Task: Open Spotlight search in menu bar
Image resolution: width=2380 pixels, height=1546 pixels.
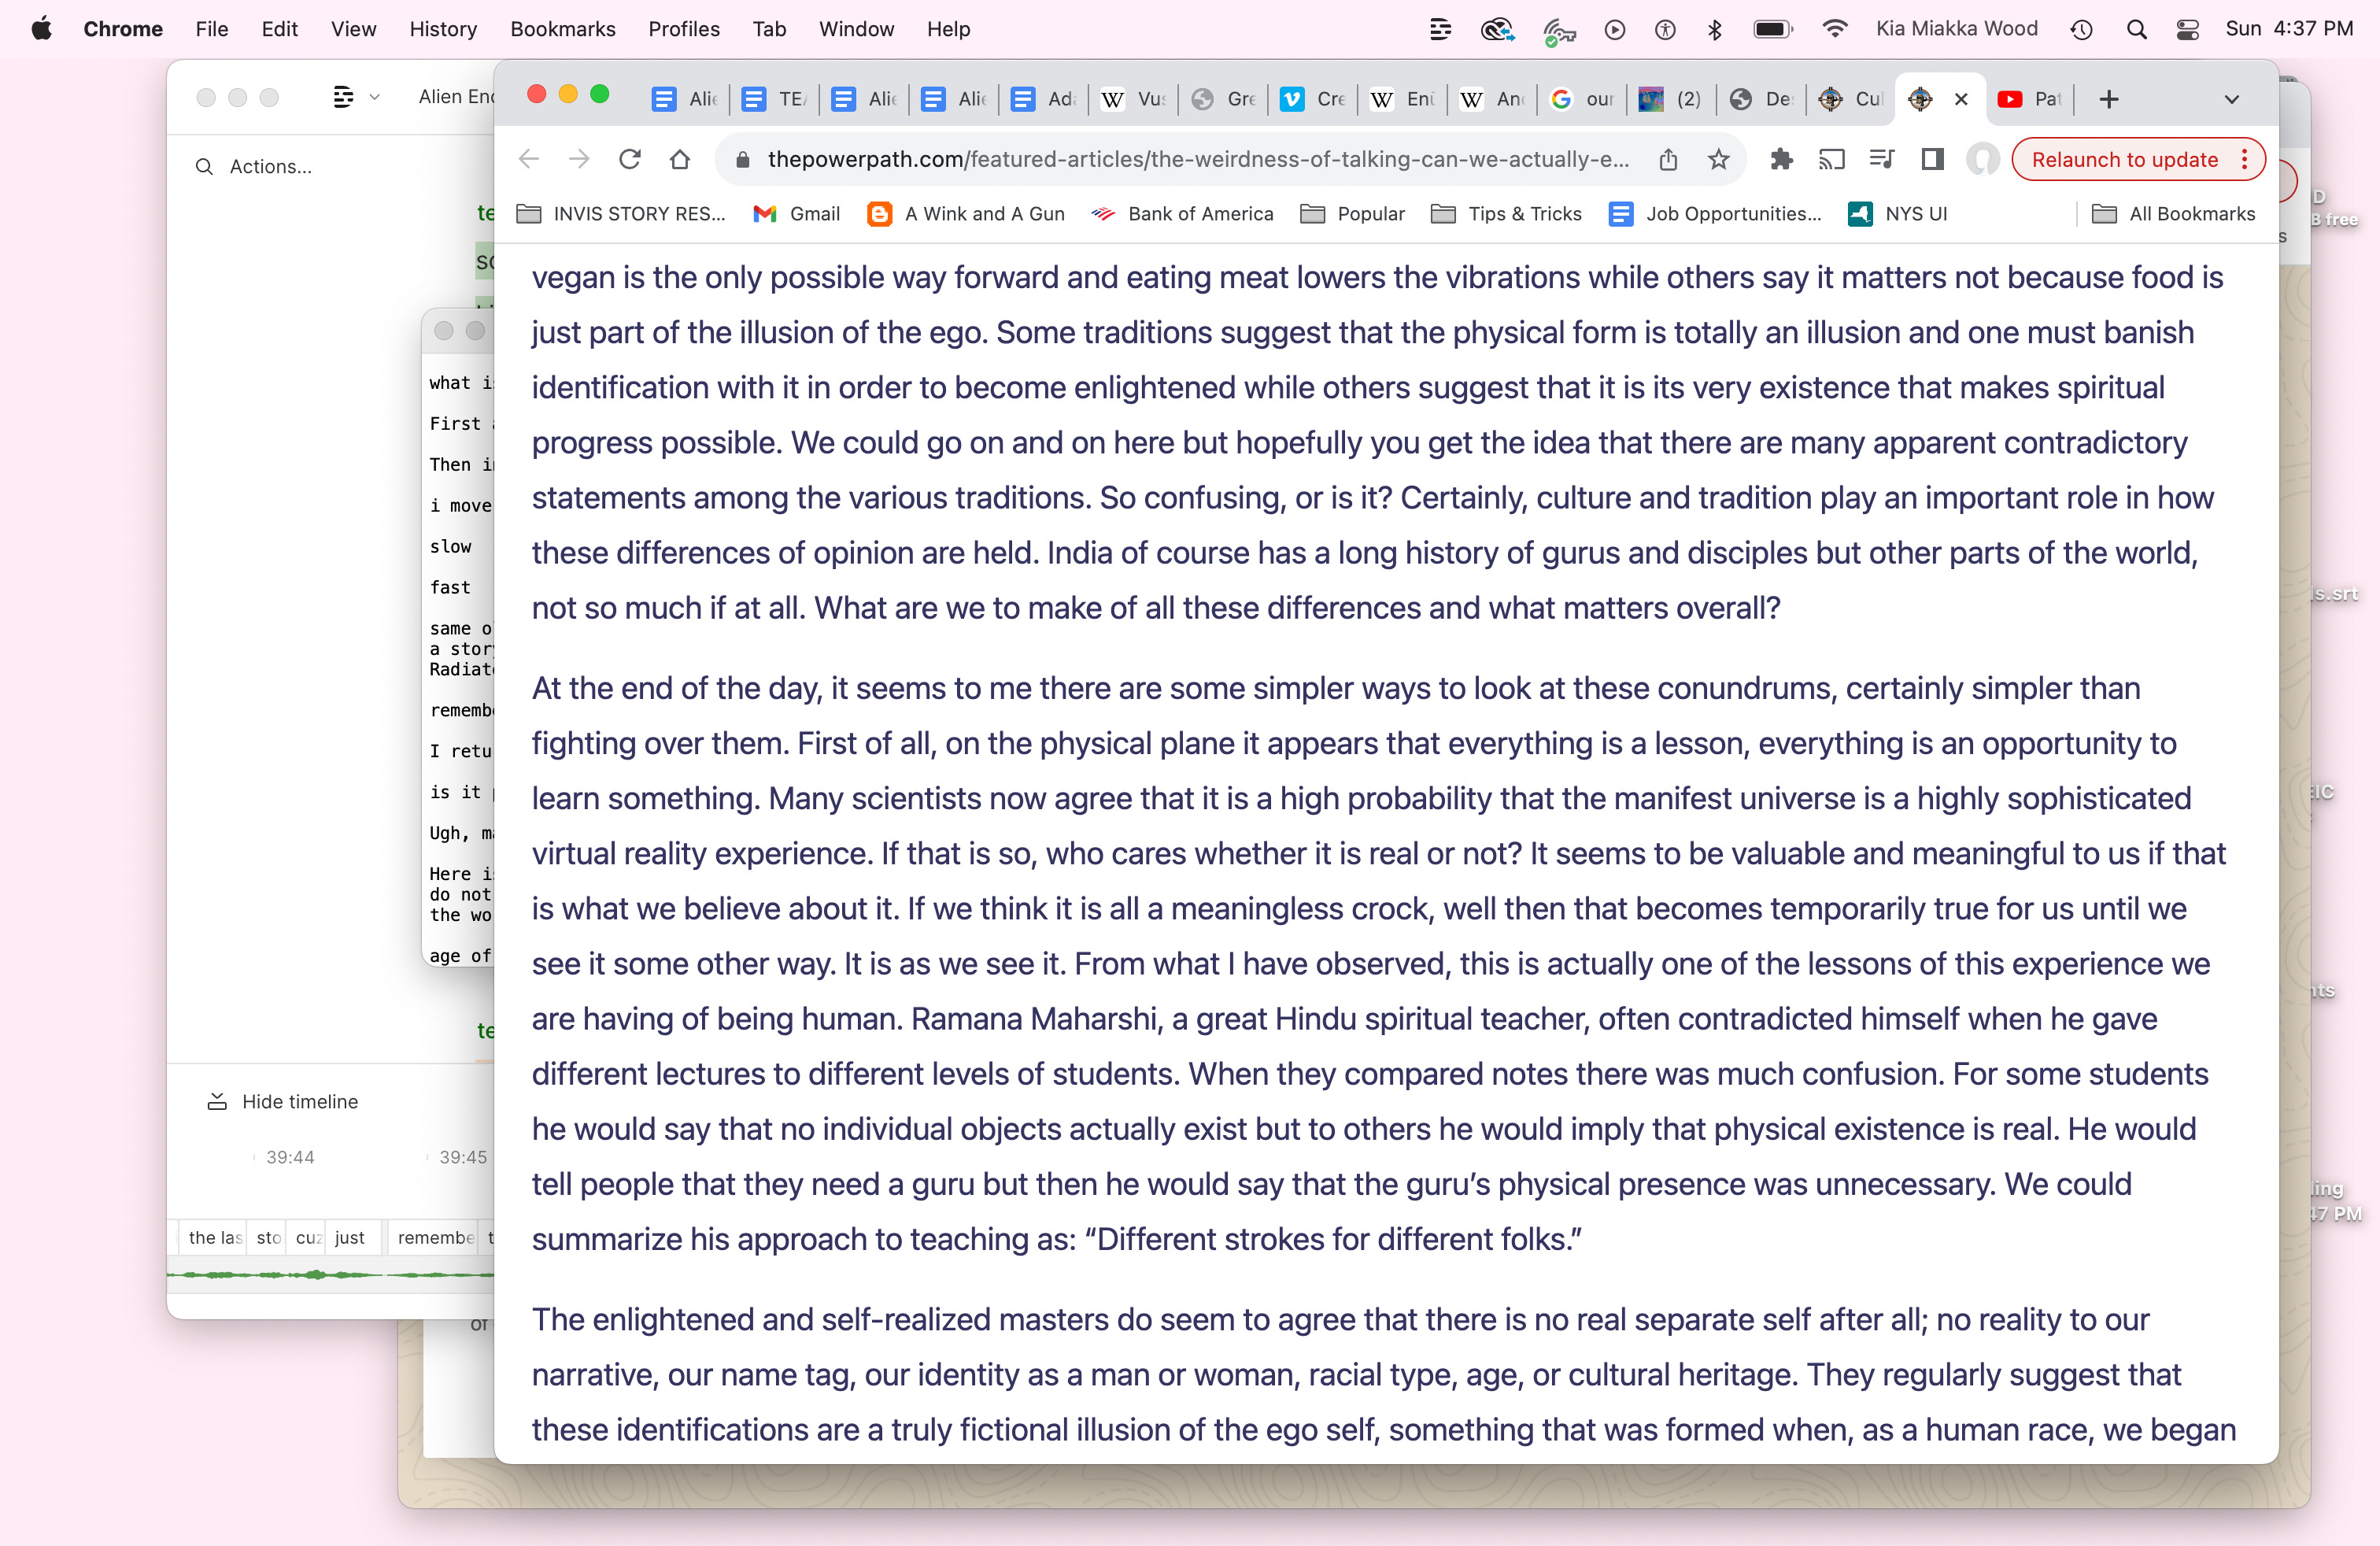Action: [2136, 29]
